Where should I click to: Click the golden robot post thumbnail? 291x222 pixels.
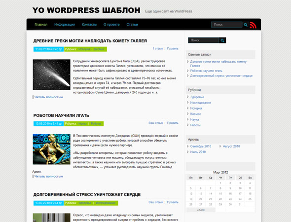click(x=52, y=149)
